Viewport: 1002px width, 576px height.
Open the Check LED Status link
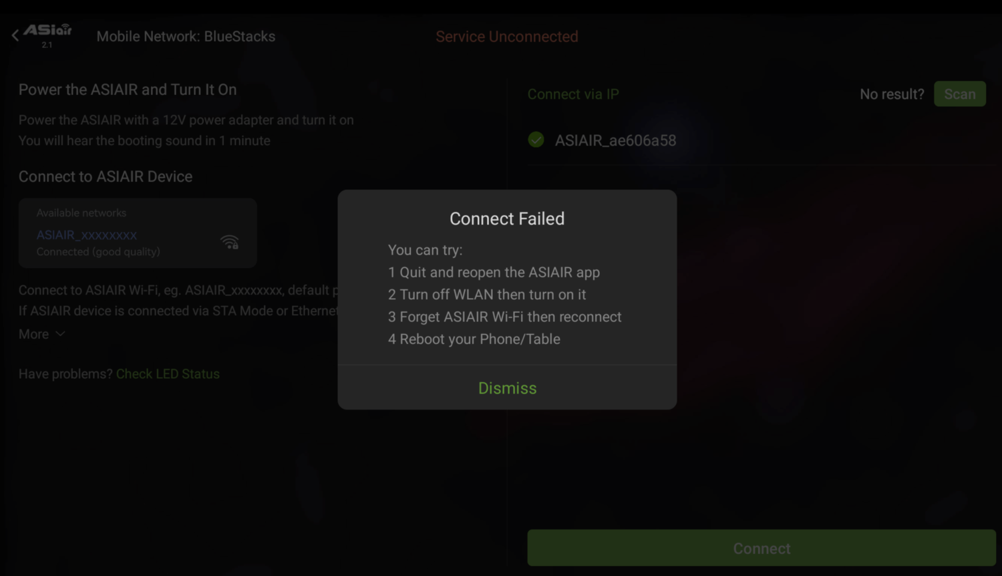[168, 374]
